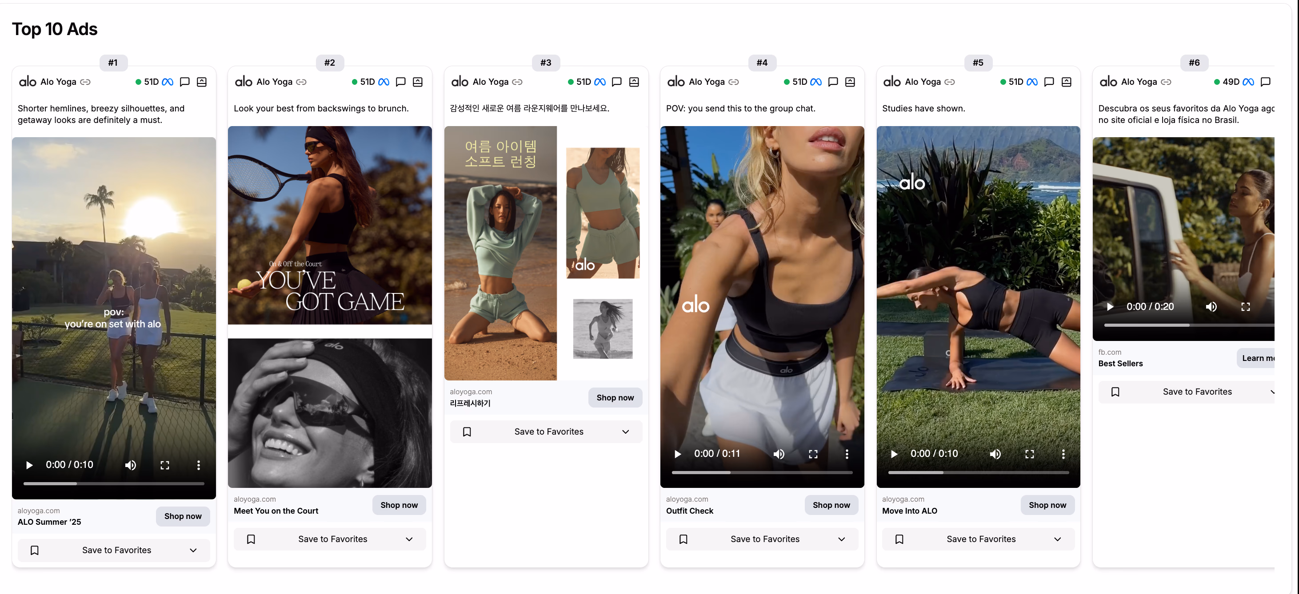Click the image save icon on ad #5
Viewport: 1299px width, 594px height.
pos(1067,82)
